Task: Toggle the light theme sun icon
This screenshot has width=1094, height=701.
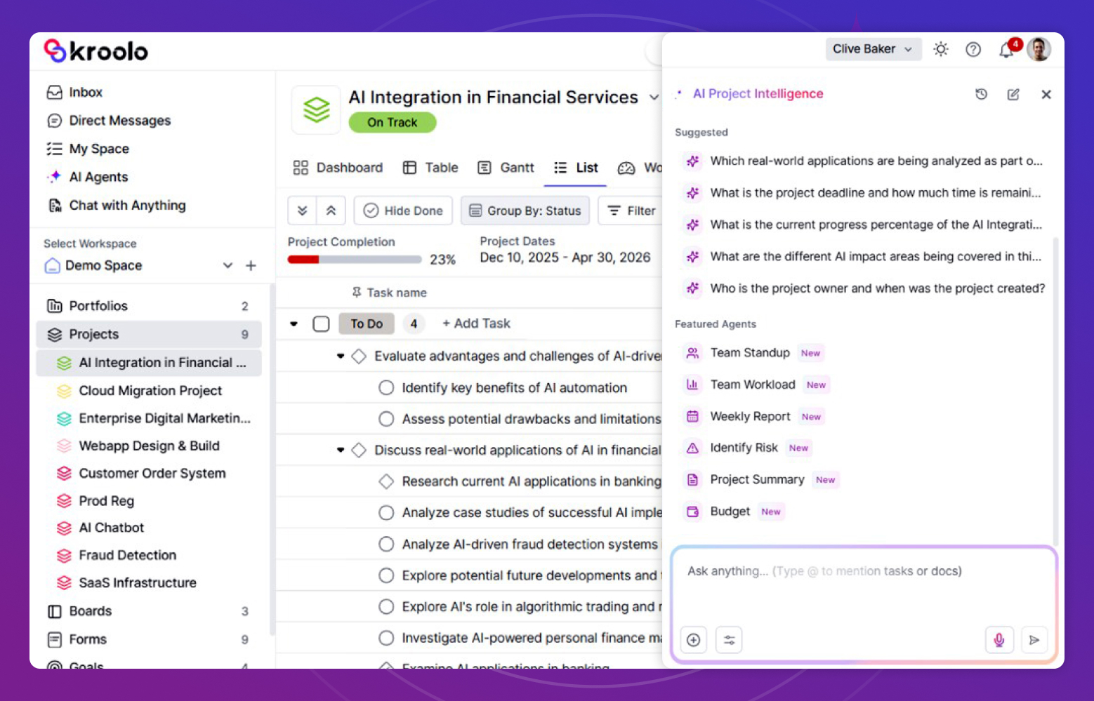Action: pyautogui.click(x=940, y=49)
